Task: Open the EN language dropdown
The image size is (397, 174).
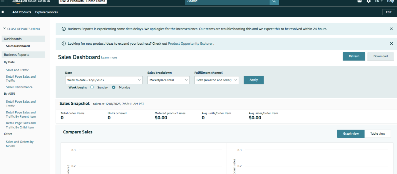Action: (379, 1)
